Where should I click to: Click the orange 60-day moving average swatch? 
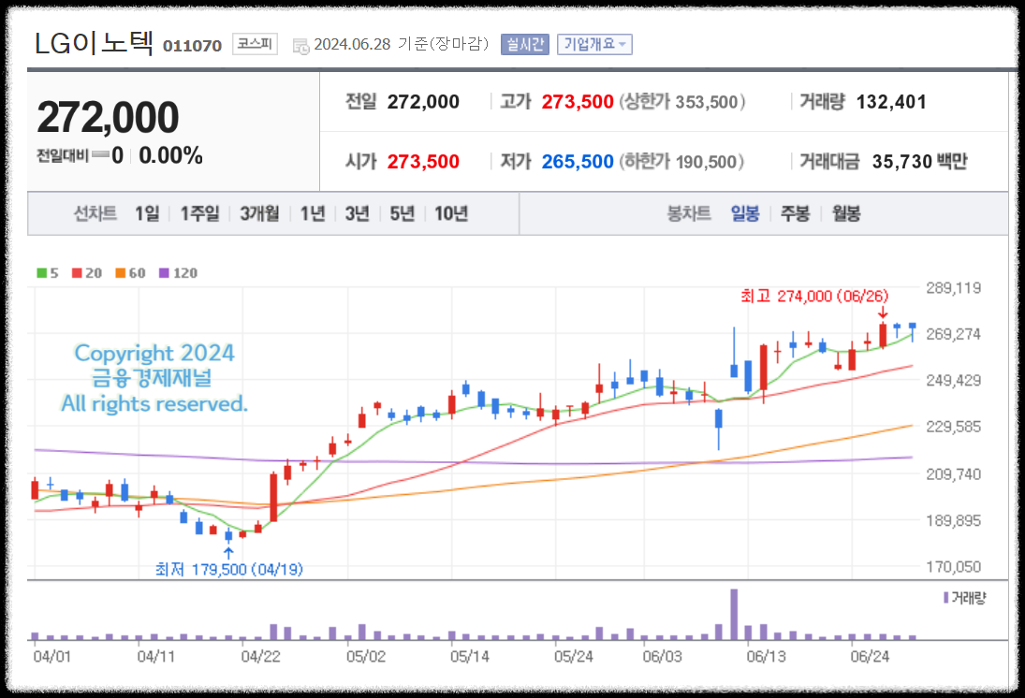(120, 273)
